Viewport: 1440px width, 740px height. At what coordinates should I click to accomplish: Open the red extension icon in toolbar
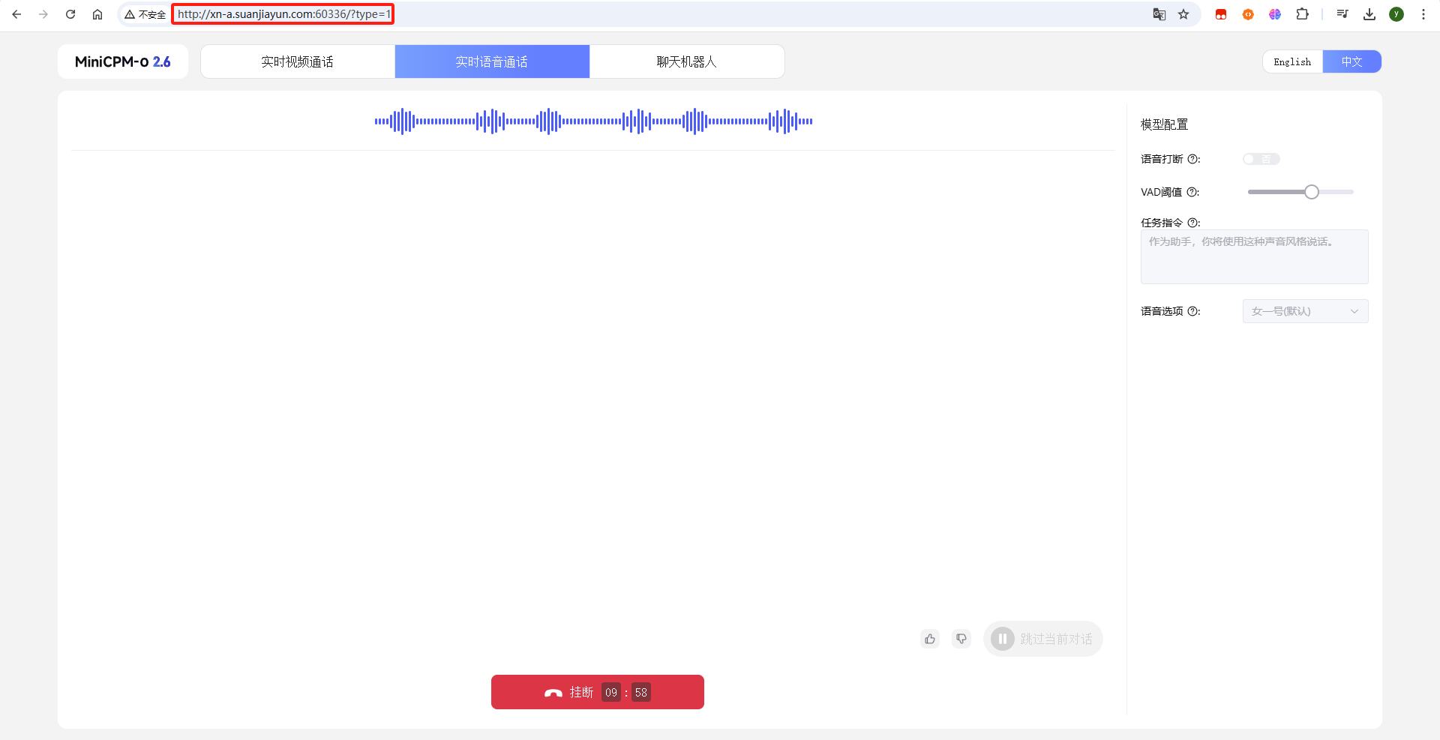point(1221,14)
